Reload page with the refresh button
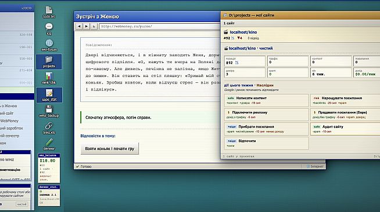The image size is (380, 212). click(x=94, y=26)
